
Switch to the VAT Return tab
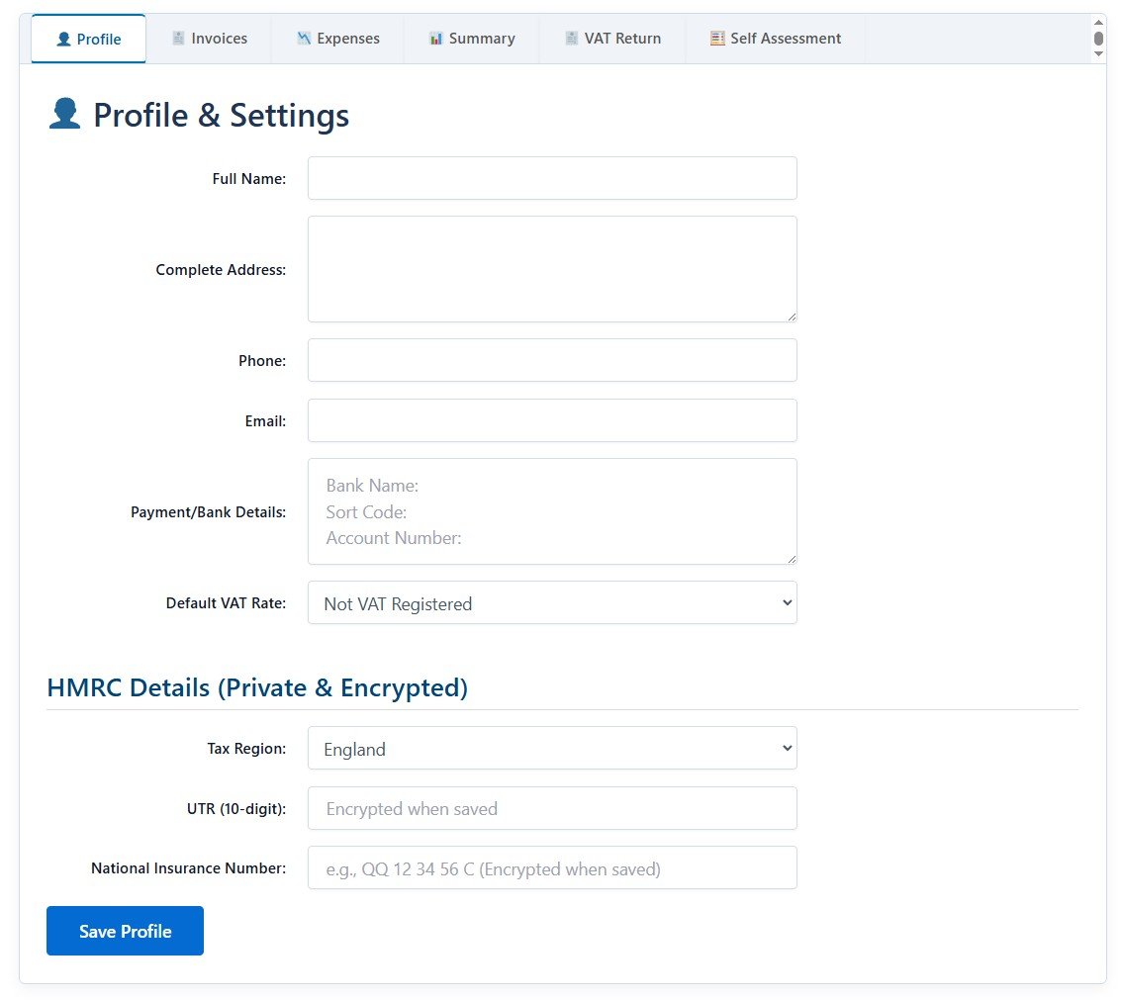(612, 38)
